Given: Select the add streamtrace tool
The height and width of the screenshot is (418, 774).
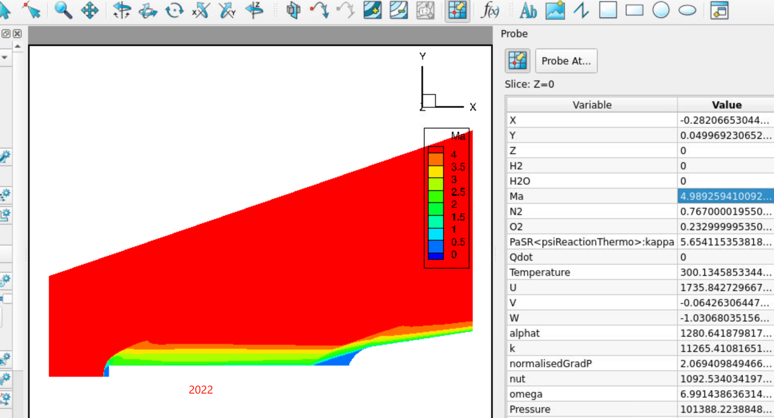Looking at the screenshot, I should click(319, 10).
